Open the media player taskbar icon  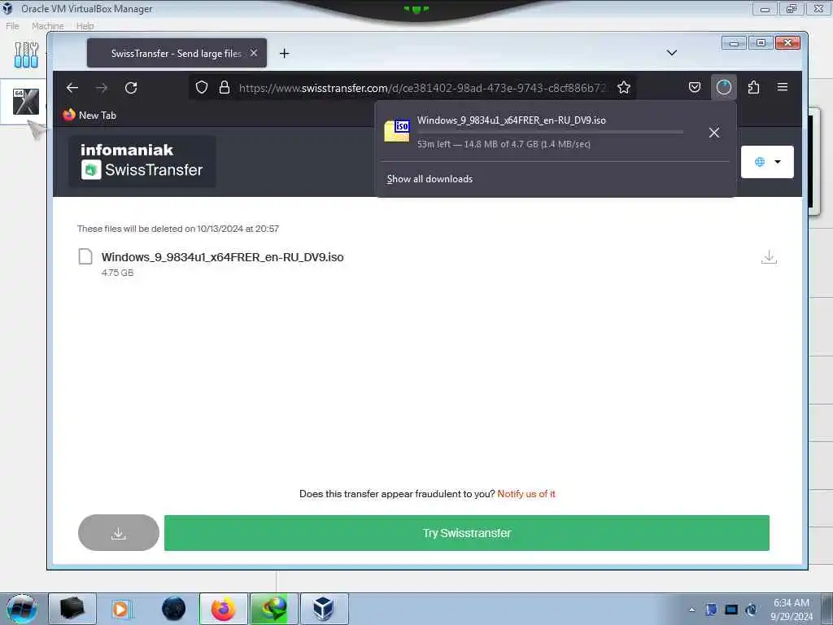pos(120,609)
